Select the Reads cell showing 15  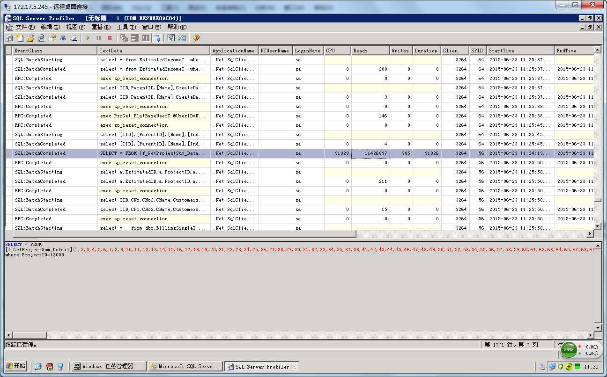pyautogui.click(x=370, y=210)
